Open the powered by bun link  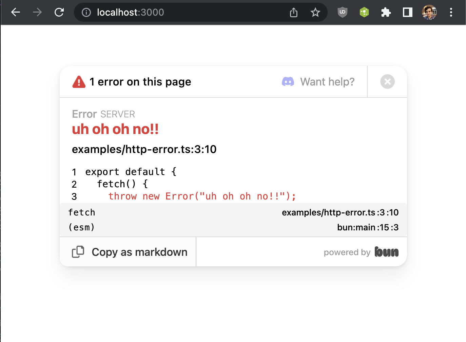coord(361,252)
